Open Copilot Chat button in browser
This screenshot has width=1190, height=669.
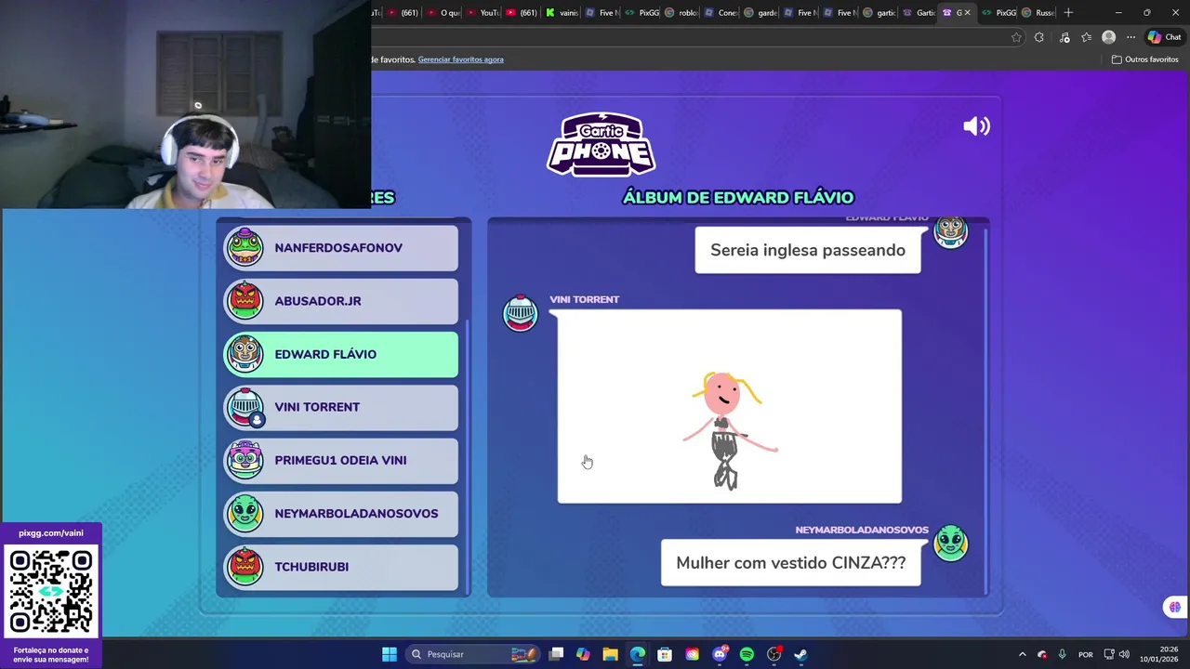(x=1163, y=37)
